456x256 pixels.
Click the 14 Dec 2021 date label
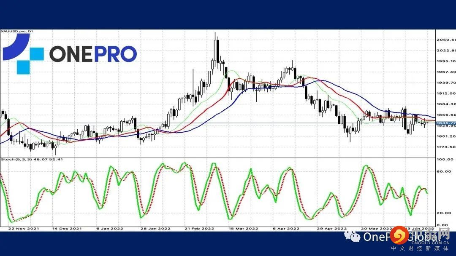pyautogui.click(x=67, y=229)
